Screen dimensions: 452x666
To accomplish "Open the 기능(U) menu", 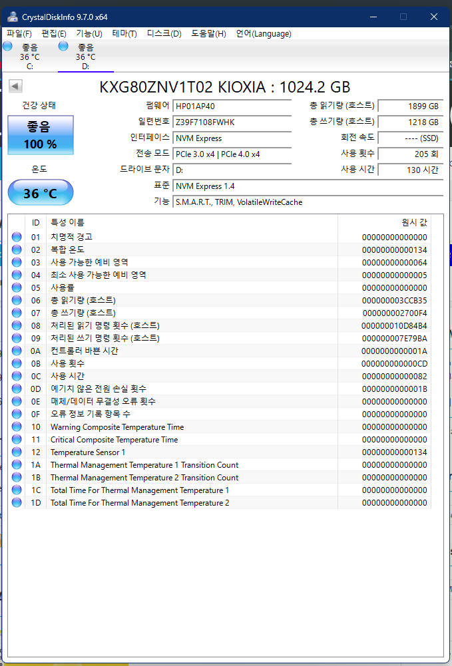I will [89, 34].
